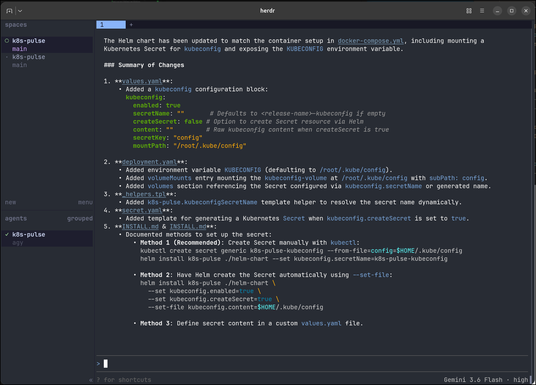Click the 'kubectl create secret generic' command line
The width and height of the screenshot is (536, 385).
pyautogui.click(x=301, y=251)
